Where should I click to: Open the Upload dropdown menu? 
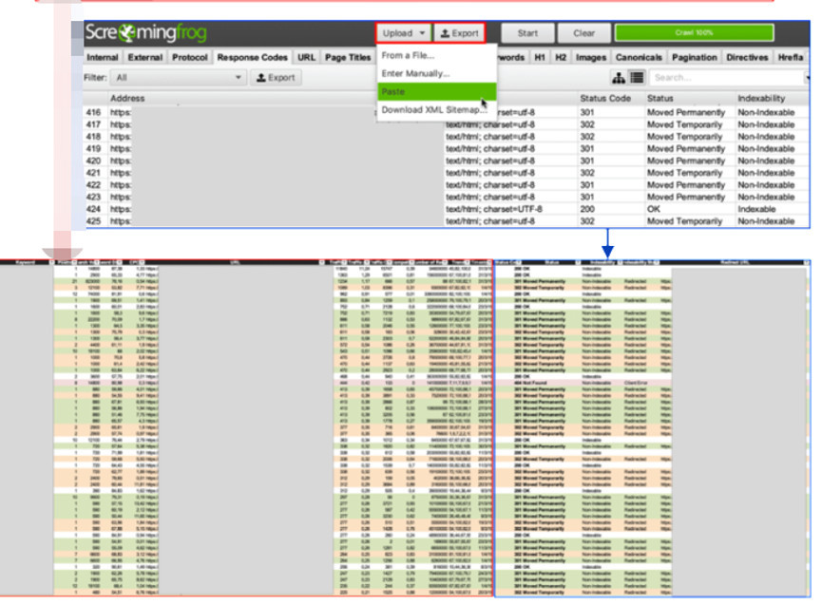[404, 33]
